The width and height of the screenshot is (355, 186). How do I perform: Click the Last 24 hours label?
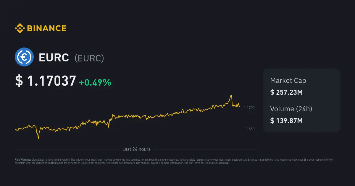click(136, 149)
